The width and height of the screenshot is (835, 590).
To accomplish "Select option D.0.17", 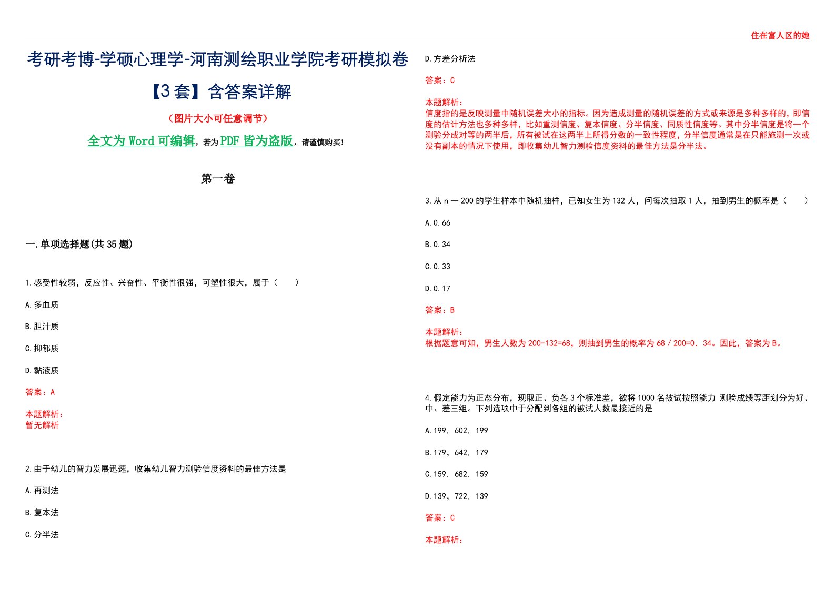I will (x=438, y=289).
